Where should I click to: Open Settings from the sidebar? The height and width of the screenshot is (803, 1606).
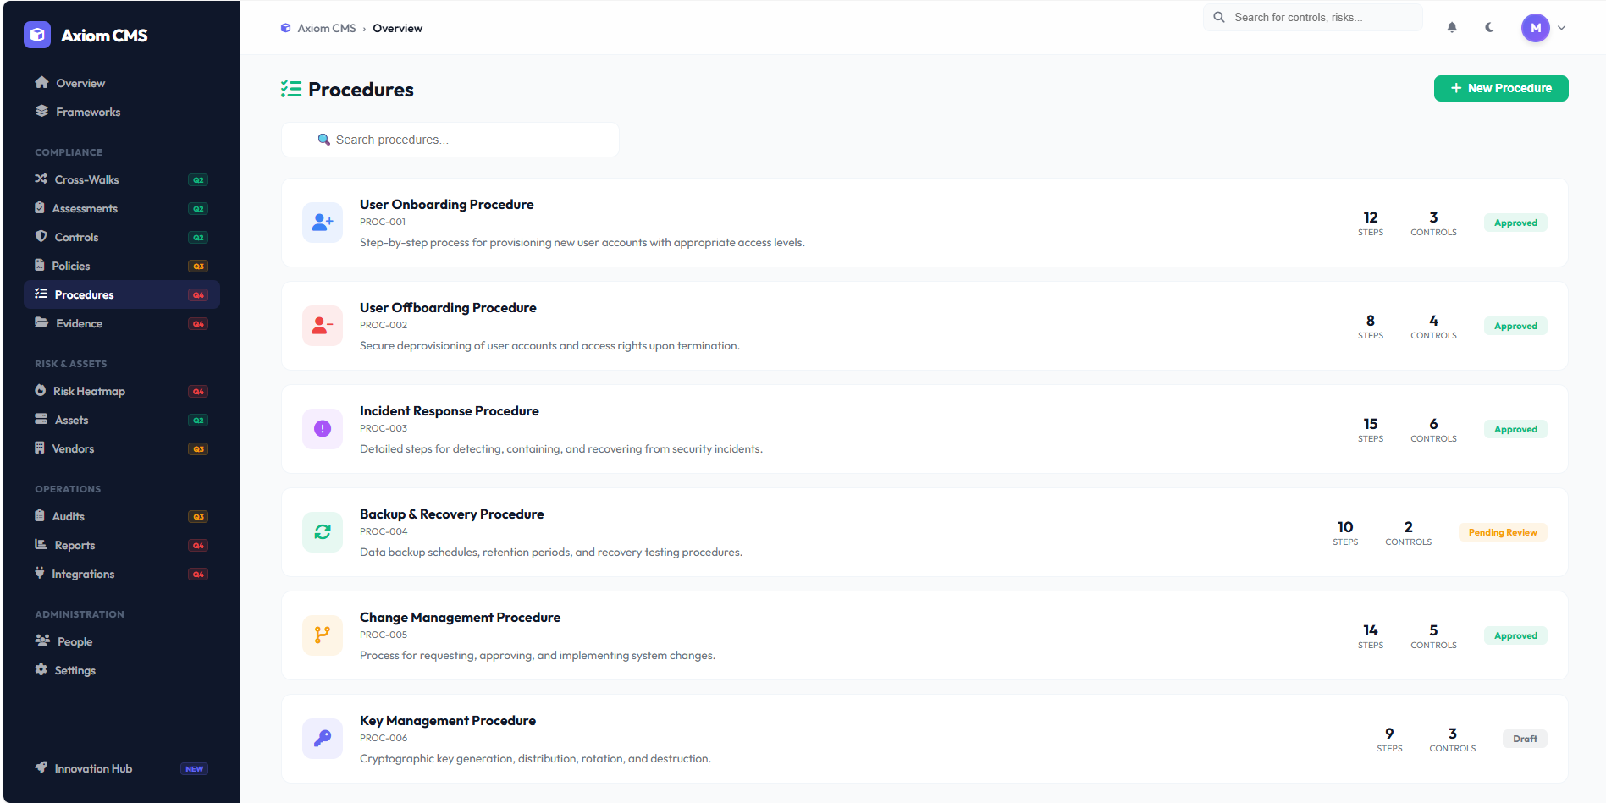tap(75, 670)
